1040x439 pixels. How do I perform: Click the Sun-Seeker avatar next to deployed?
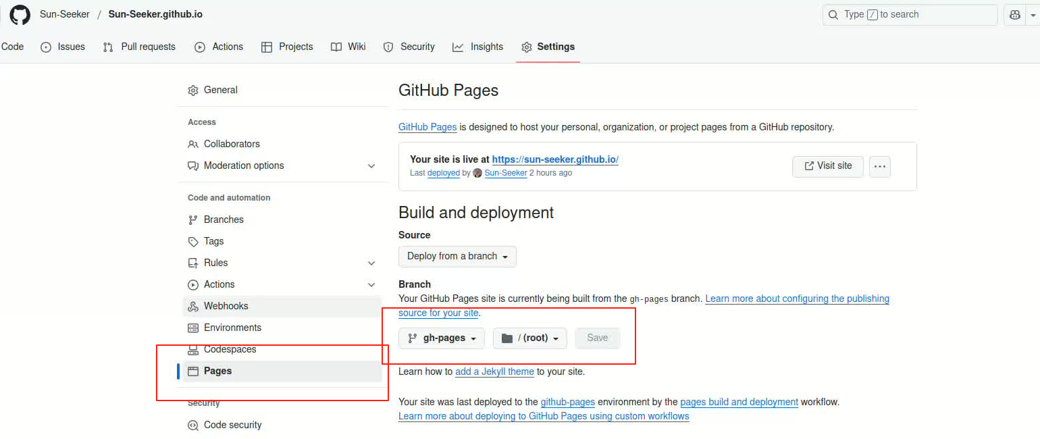click(x=477, y=173)
